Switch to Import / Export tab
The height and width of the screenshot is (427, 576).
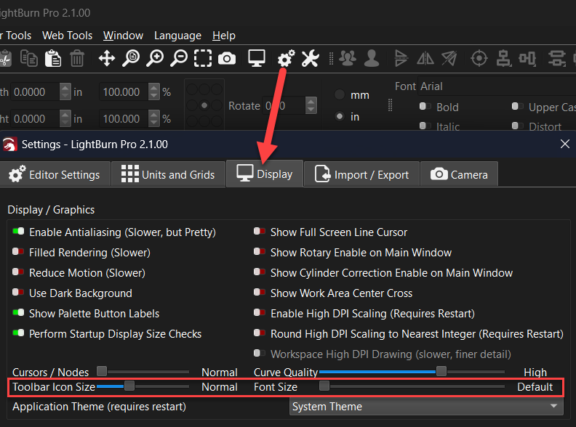coord(361,174)
